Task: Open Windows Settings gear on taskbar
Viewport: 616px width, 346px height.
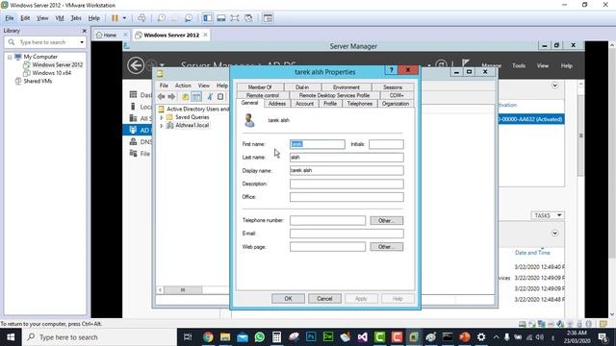Action: point(481,337)
